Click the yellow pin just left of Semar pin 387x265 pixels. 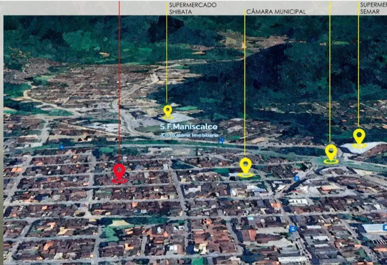pyautogui.click(x=331, y=152)
